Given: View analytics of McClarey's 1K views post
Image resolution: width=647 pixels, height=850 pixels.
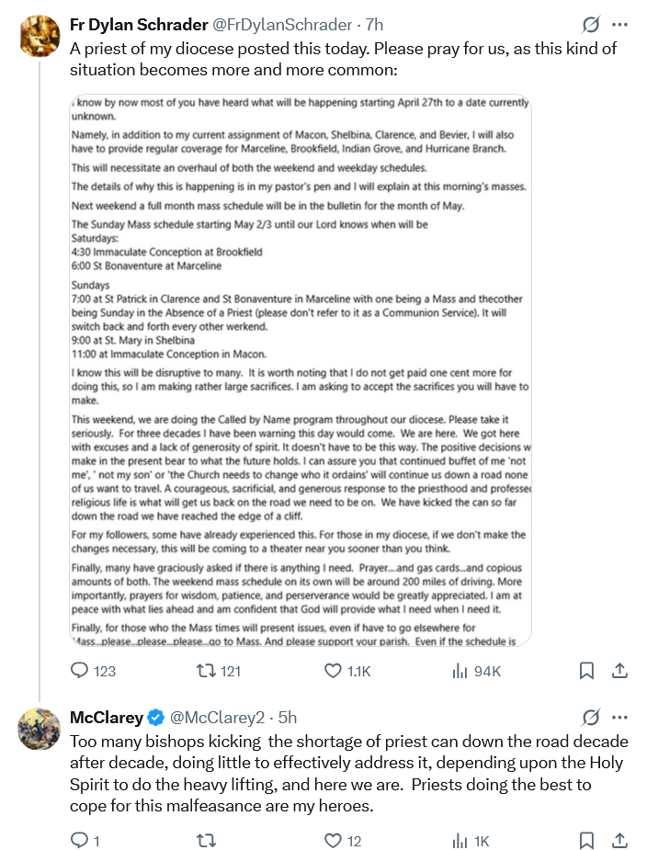Looking at the screenshot, I should pos(460,841).
